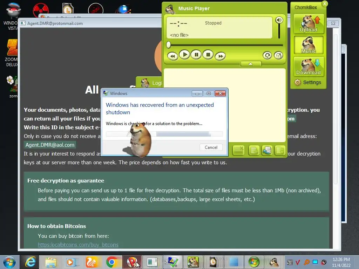Screen dimensions: 359x269
Task: Launch Internet Explorer from the taskbar
Action: click(30, 262)
